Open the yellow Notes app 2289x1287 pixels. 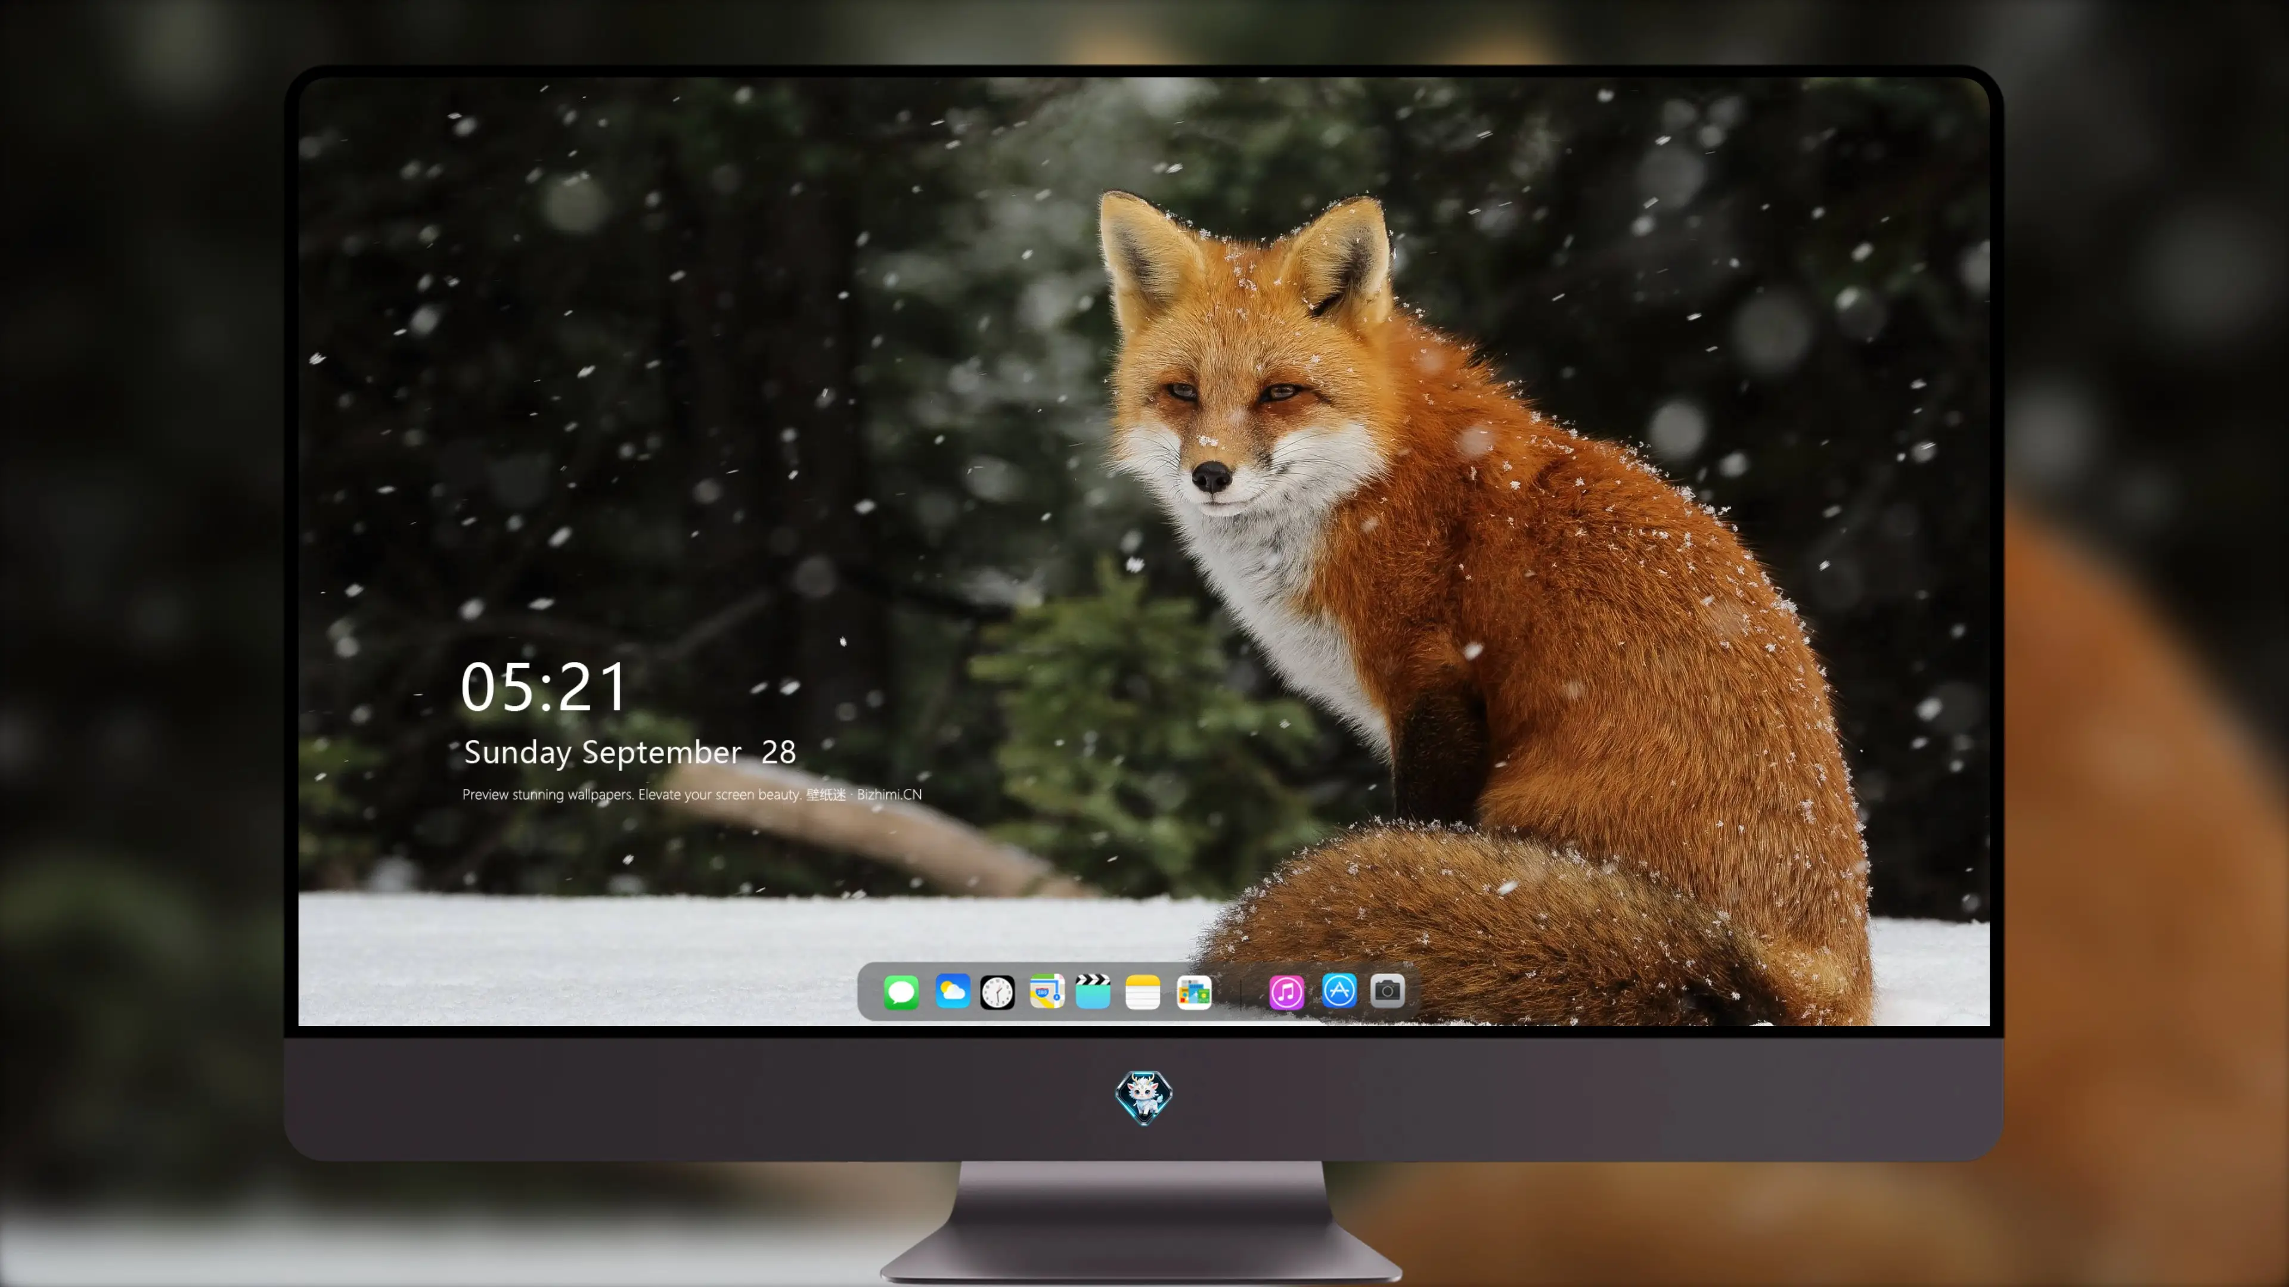click(x=1143, y=991)
